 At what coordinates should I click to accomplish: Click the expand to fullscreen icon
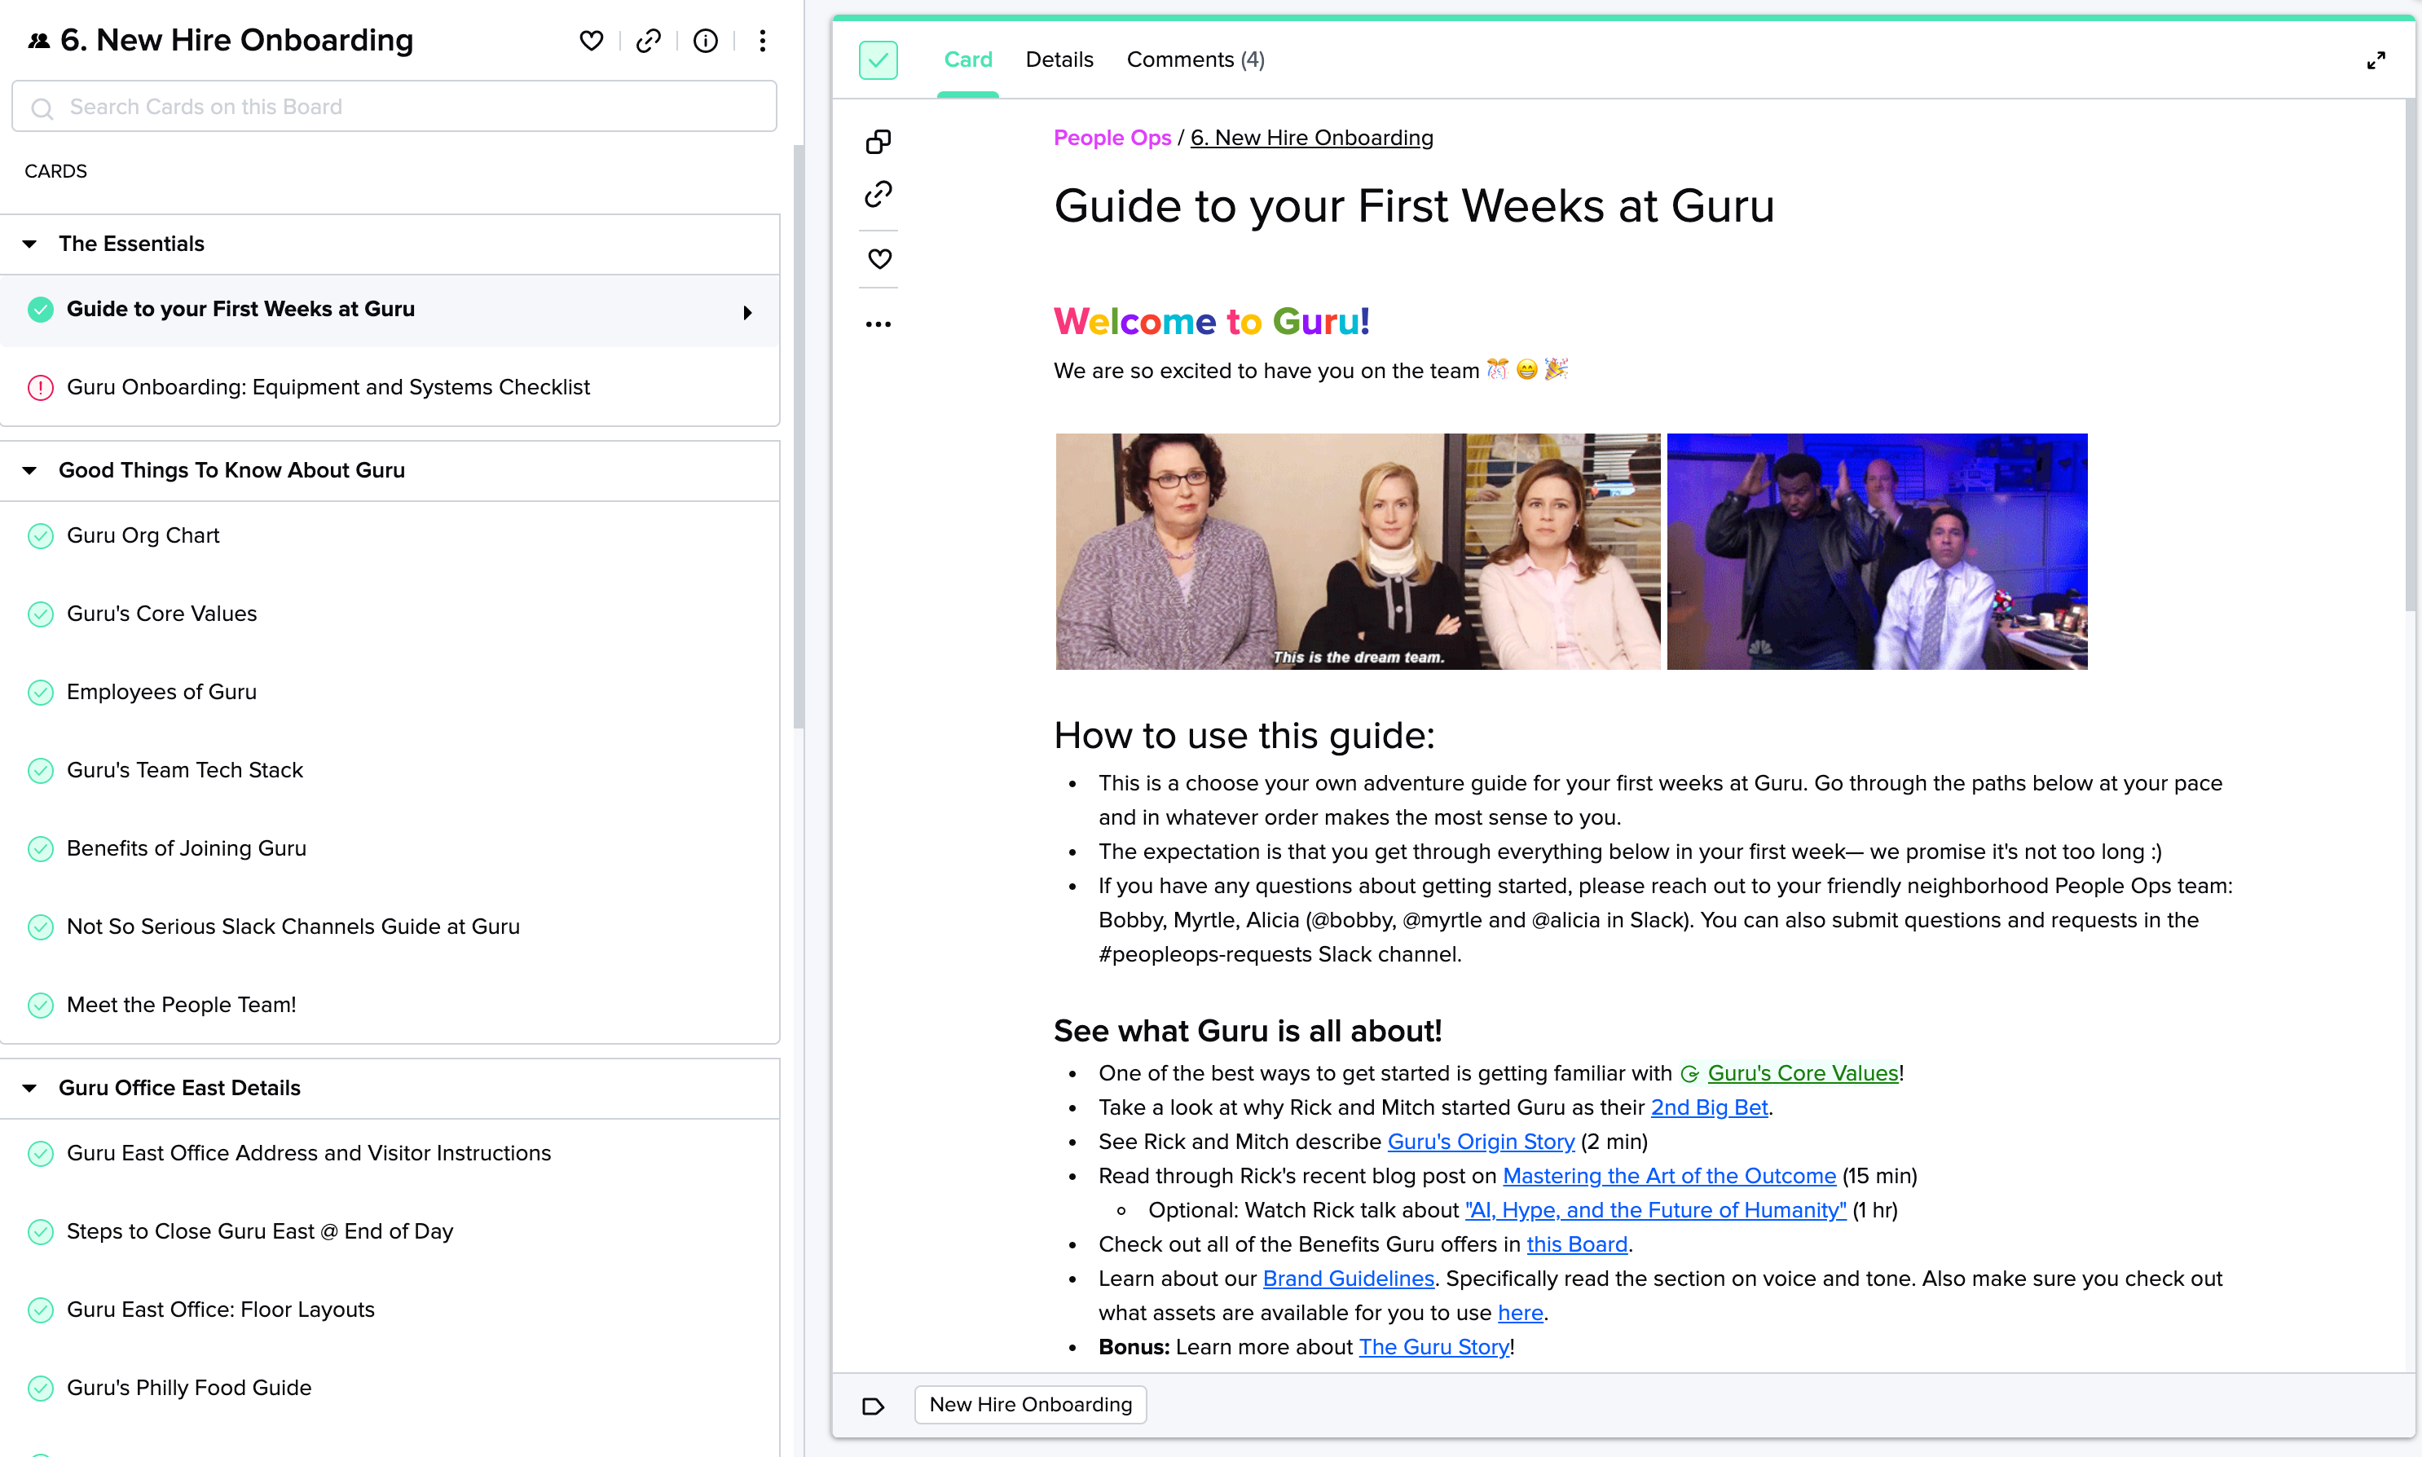(x=2377, y=60)
